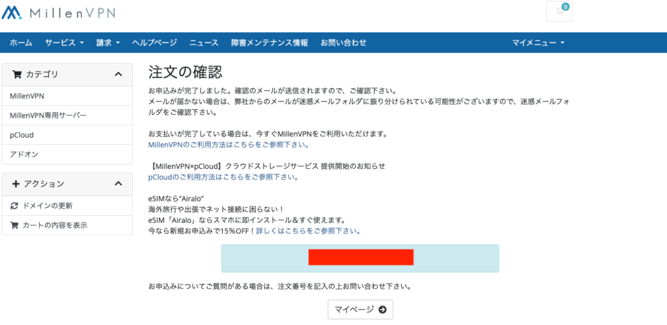Open ヘルプページ from the navigation bar
Image resolution: width=667 pixels, height=325 pixels.
point(154,43)
